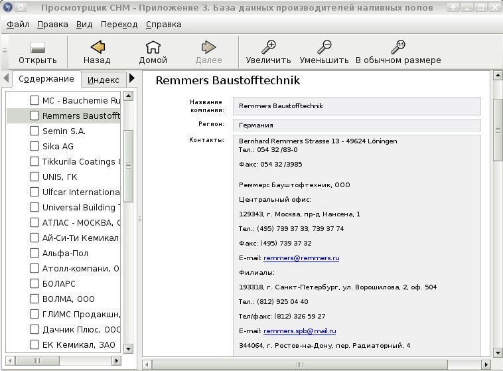Toggle the UNIS, ГК checkbox
The image size is (503, 371).
pos(35,177)
